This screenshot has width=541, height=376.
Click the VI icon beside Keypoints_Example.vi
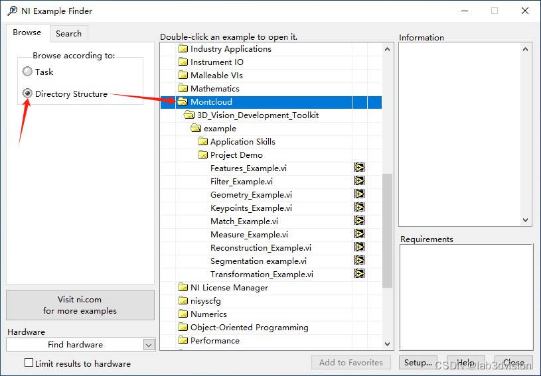[359, 208]
